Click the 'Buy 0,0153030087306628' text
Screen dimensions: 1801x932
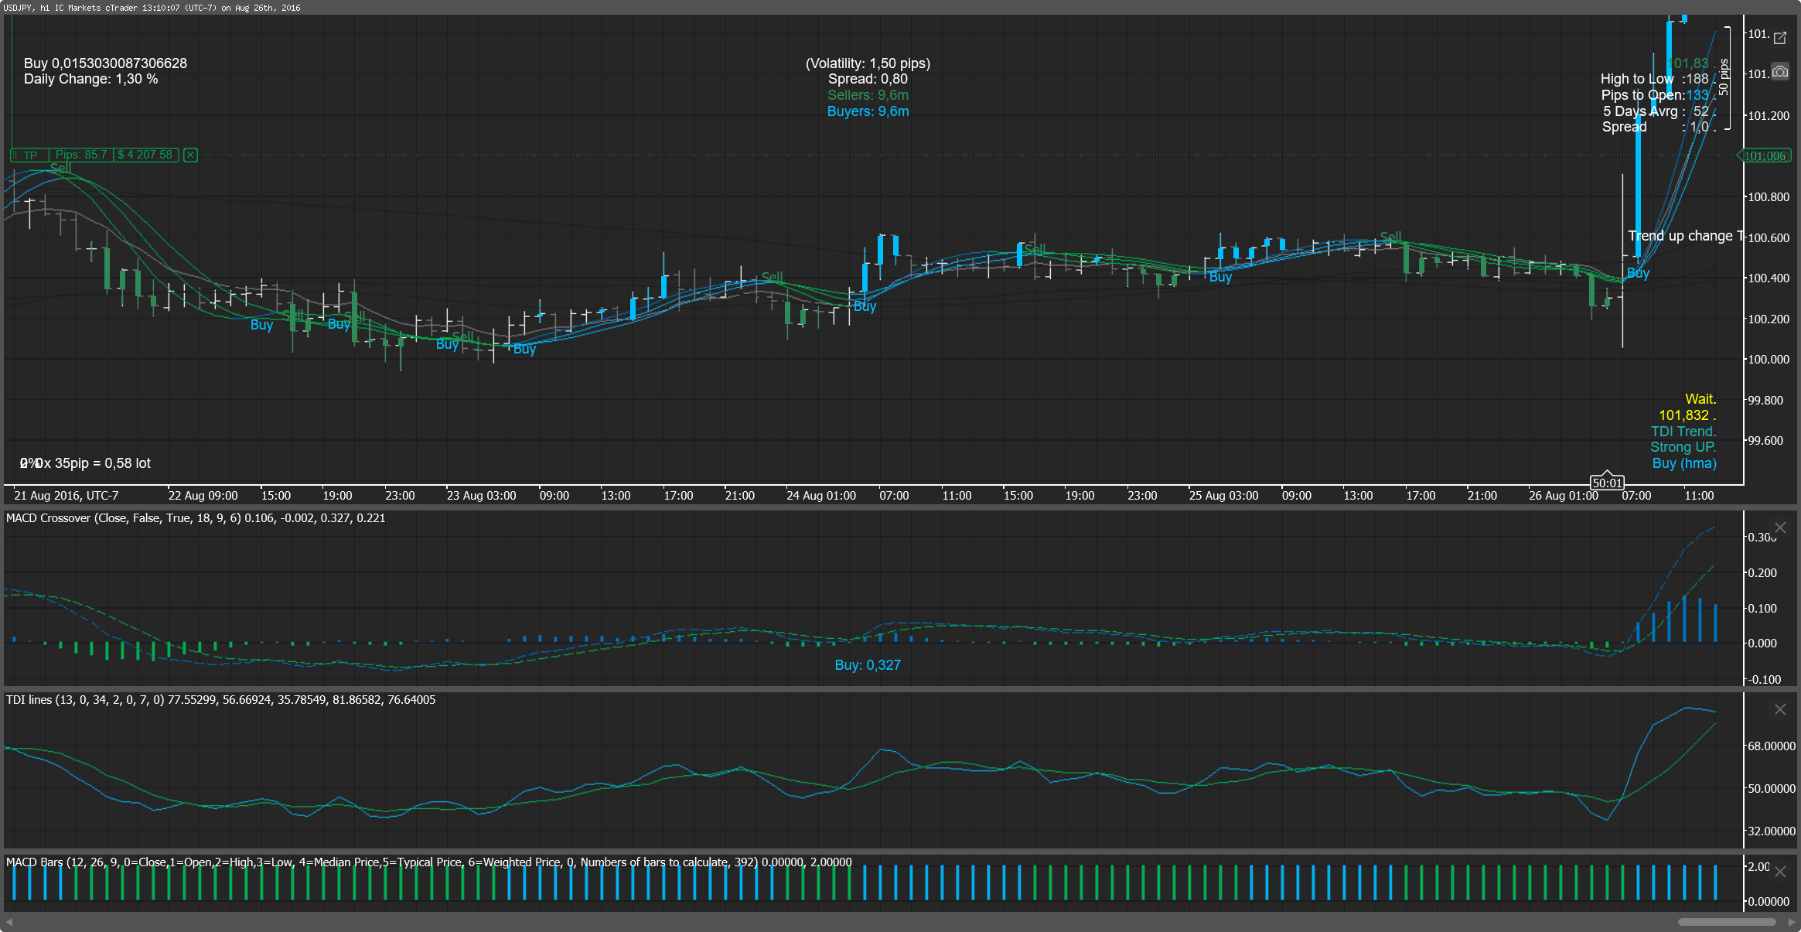coord(105,63)
